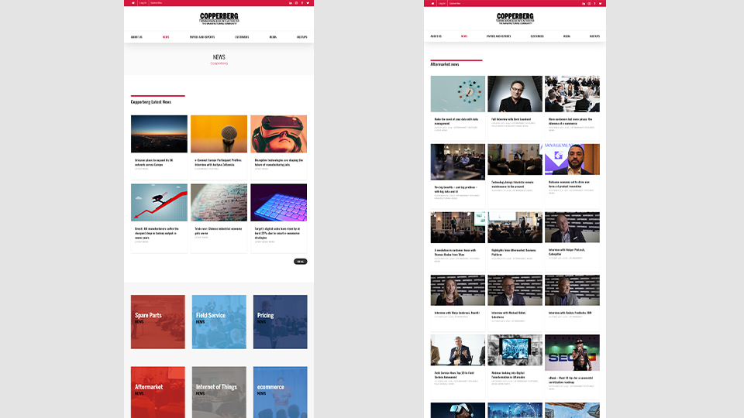Select the blue Field Service category tile
Screen dimensions: 744x418
(x=219, y=321)
